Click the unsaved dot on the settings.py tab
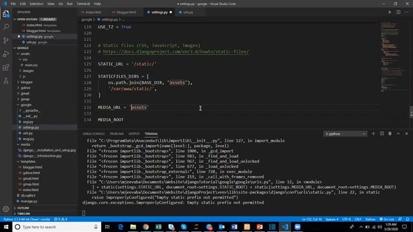 click(x=170, y=12)
